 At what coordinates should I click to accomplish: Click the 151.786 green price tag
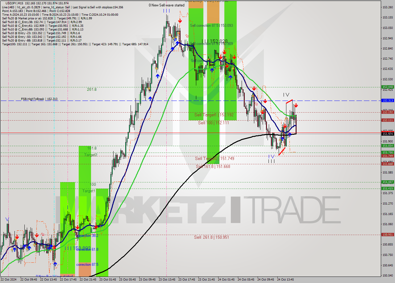(388, 153)
